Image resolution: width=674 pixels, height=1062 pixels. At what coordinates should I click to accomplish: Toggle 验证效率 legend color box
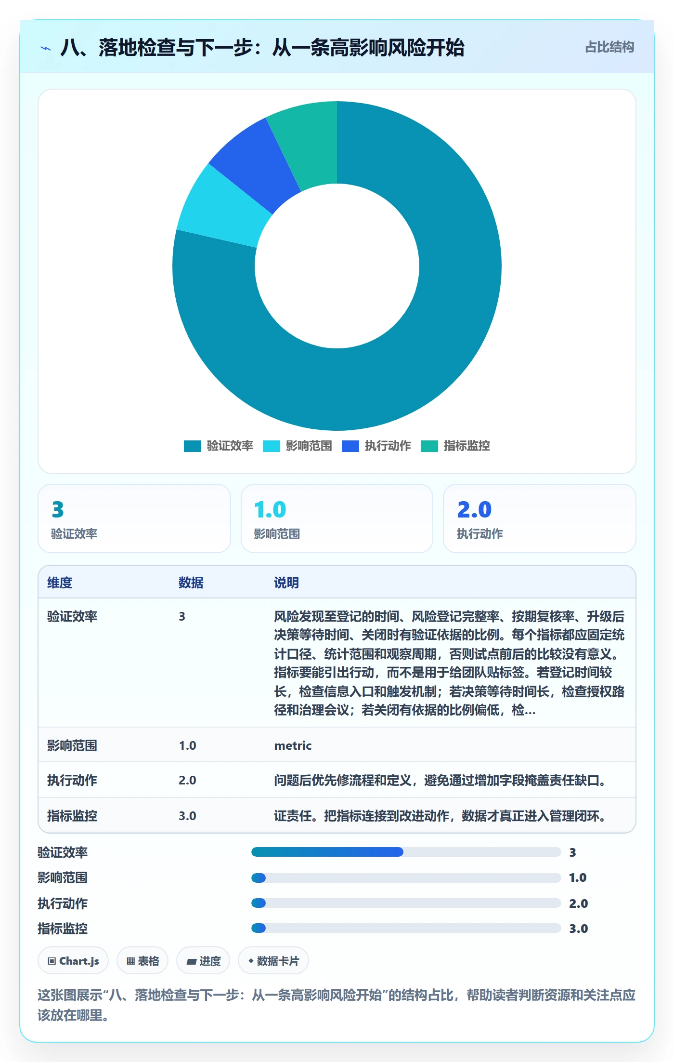coord(192,446)
